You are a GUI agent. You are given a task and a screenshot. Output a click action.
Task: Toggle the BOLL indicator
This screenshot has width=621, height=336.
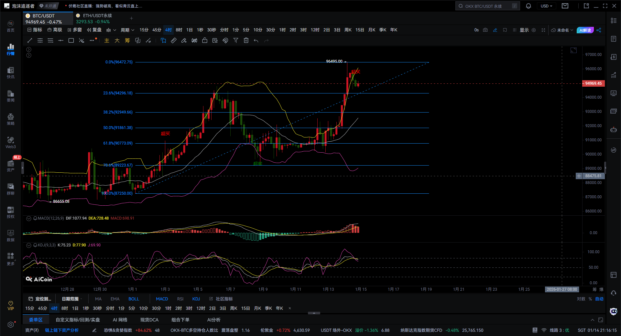click(134, 299)
